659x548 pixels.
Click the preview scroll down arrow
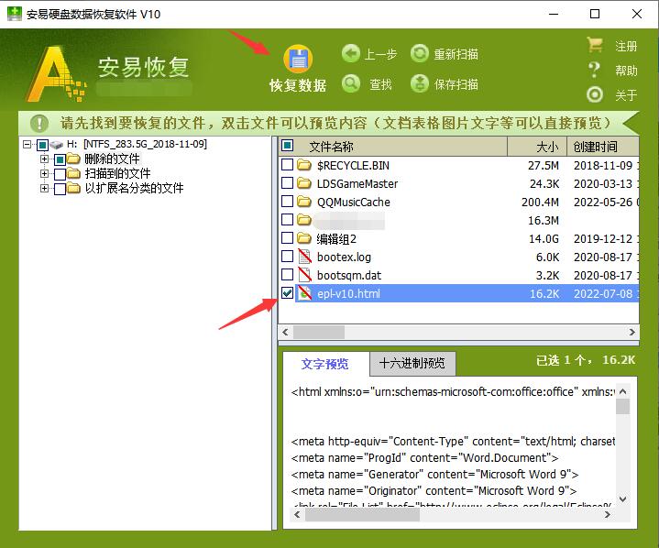623,499
